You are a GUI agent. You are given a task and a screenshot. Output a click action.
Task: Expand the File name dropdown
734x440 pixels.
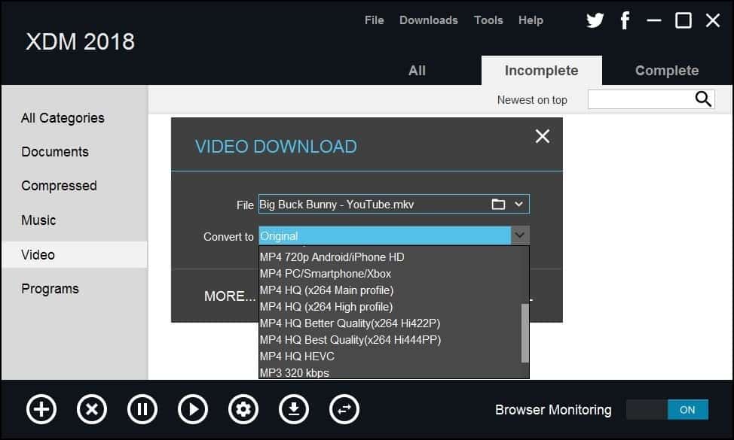pyautogui.click(x=518, y=204)
